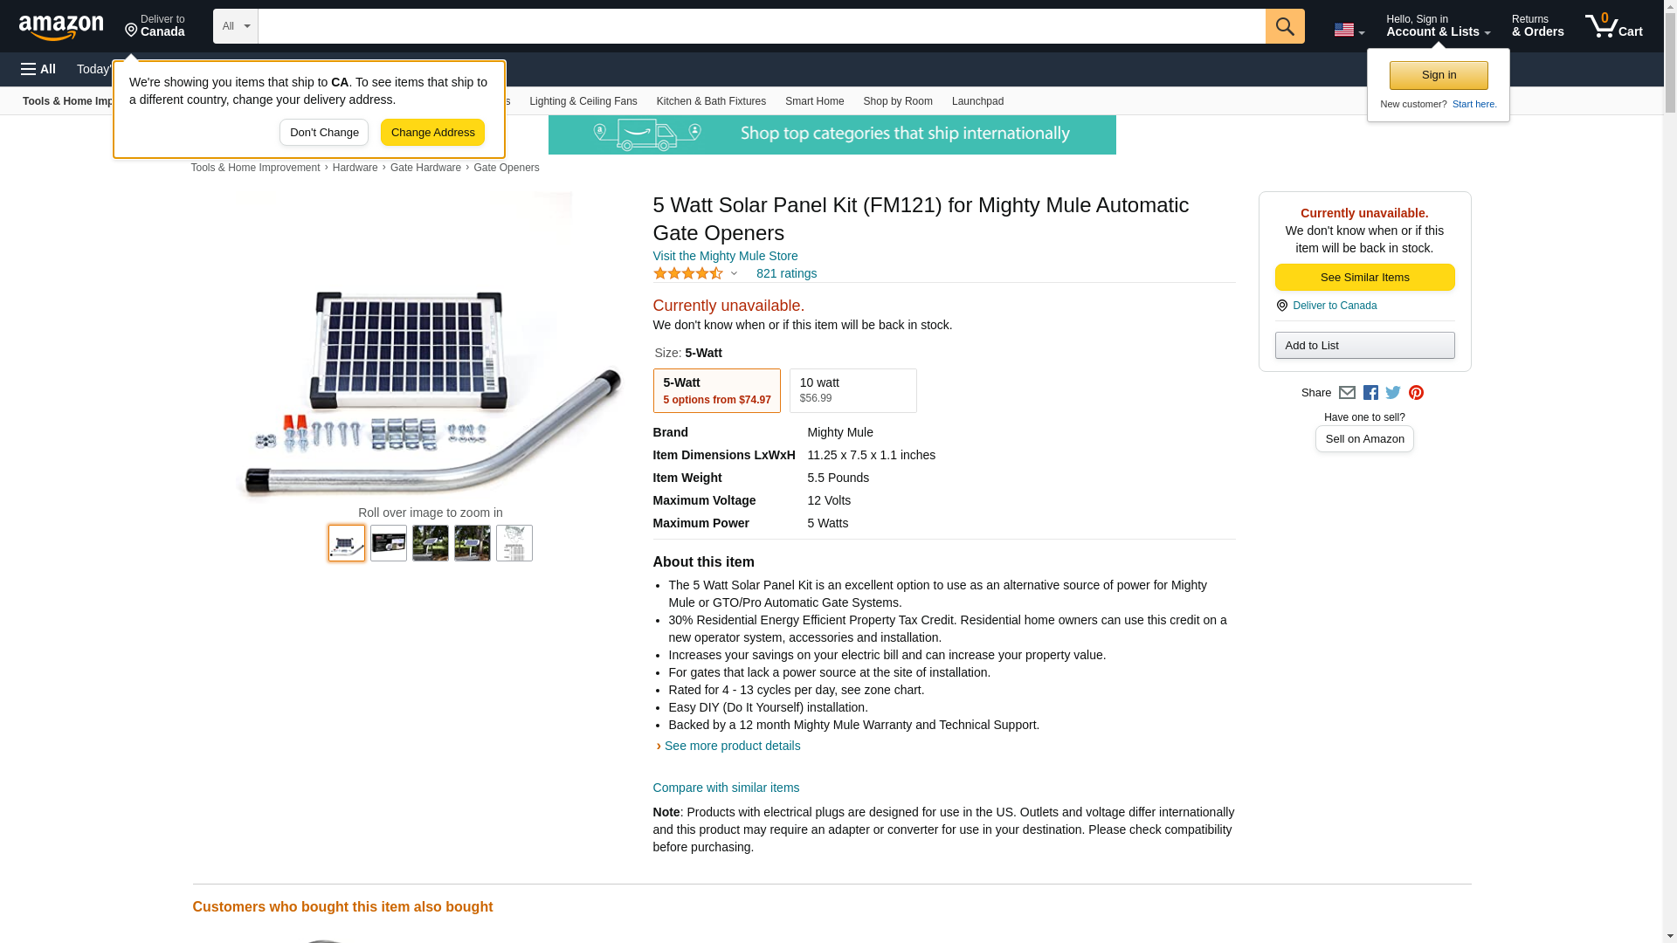Select the 5-Watt size option
Image resolution: width=1677 pixels, height=943 pixels.
[x=716, y=390]
